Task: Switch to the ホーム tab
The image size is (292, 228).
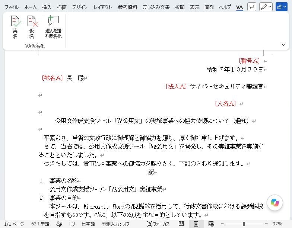Action: 31,7
